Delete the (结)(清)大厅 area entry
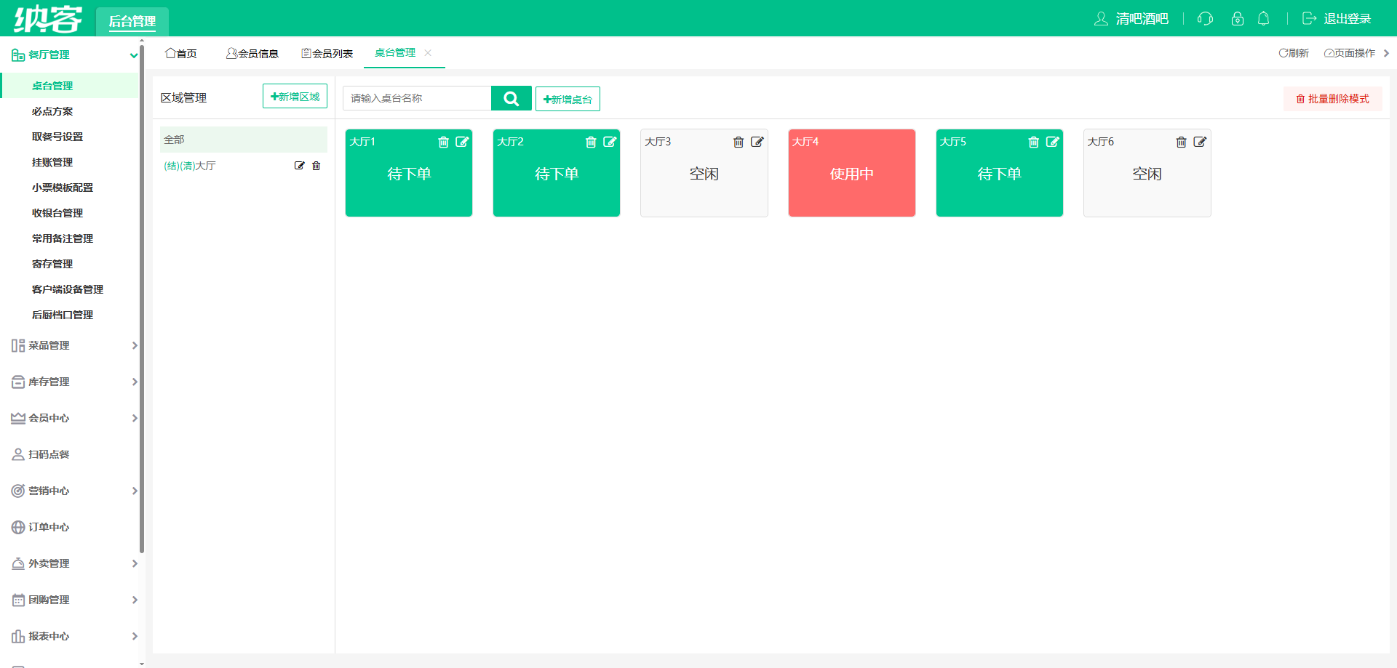Image resolution: width=1397 pixels, height=668 pixels. (316, 166)
